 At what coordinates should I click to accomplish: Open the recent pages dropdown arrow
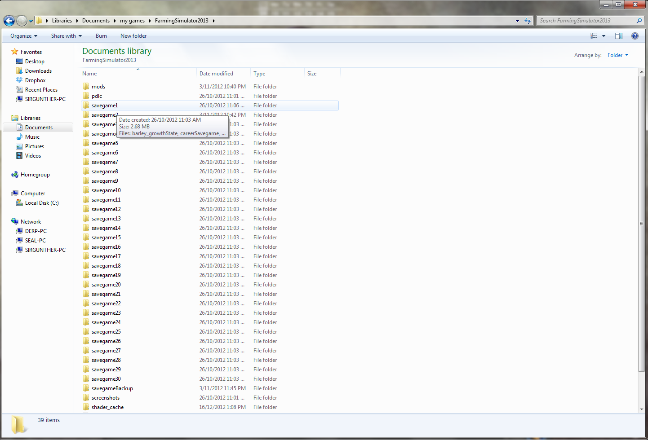coord(31,21)
